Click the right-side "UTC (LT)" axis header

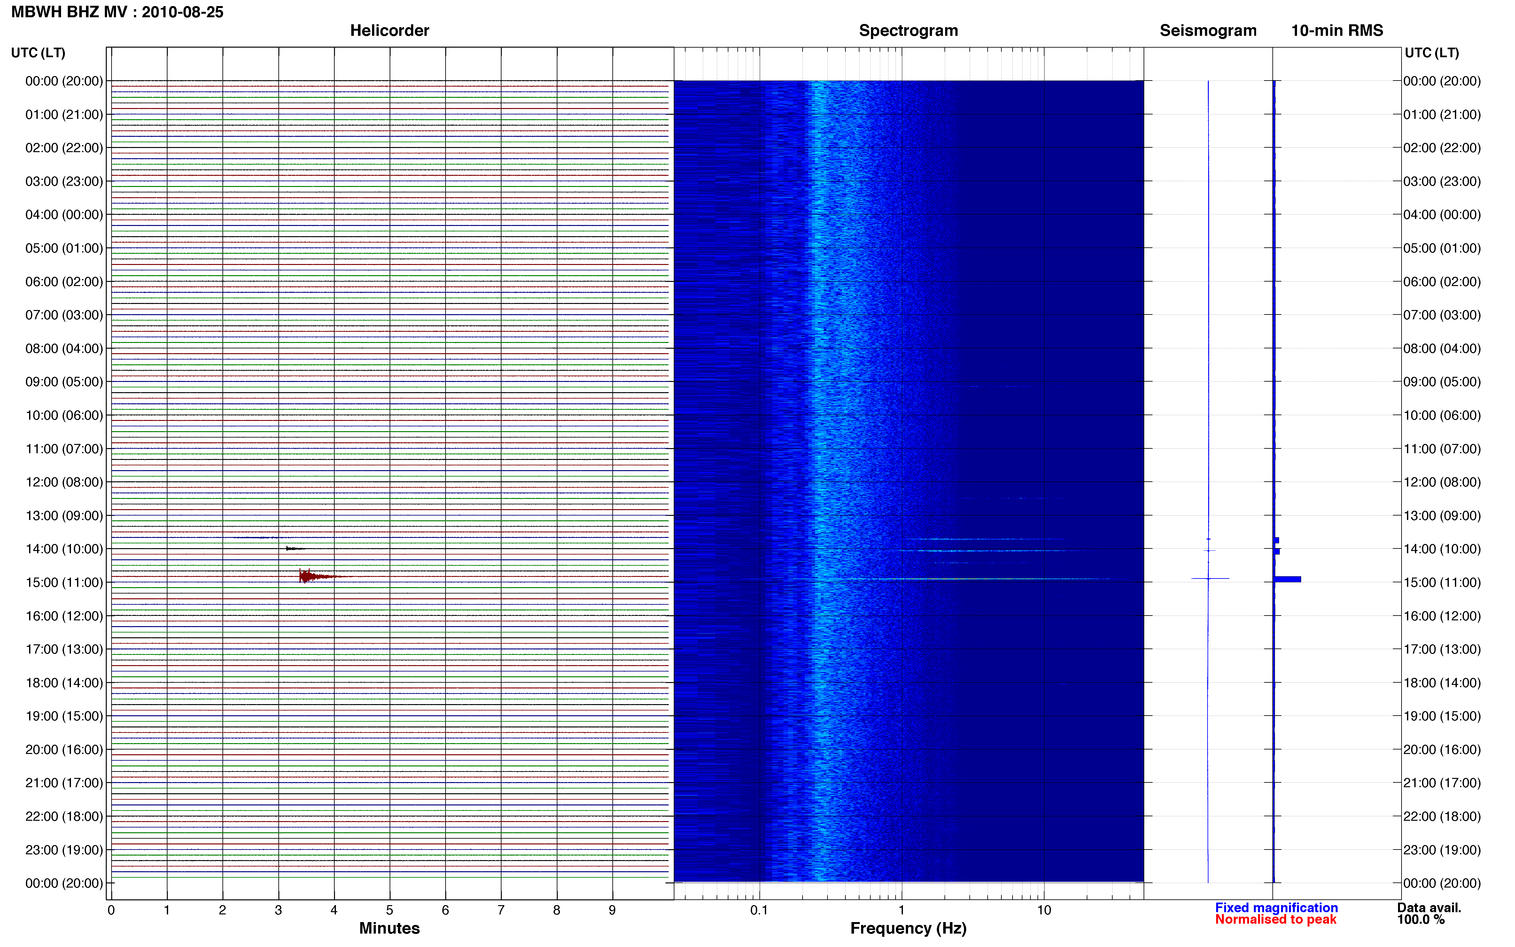coord(1432,53)
